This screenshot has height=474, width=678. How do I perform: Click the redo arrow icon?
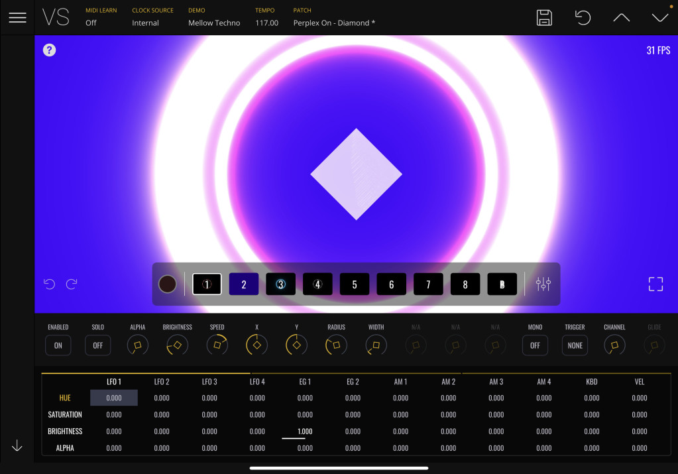(72, 284)
